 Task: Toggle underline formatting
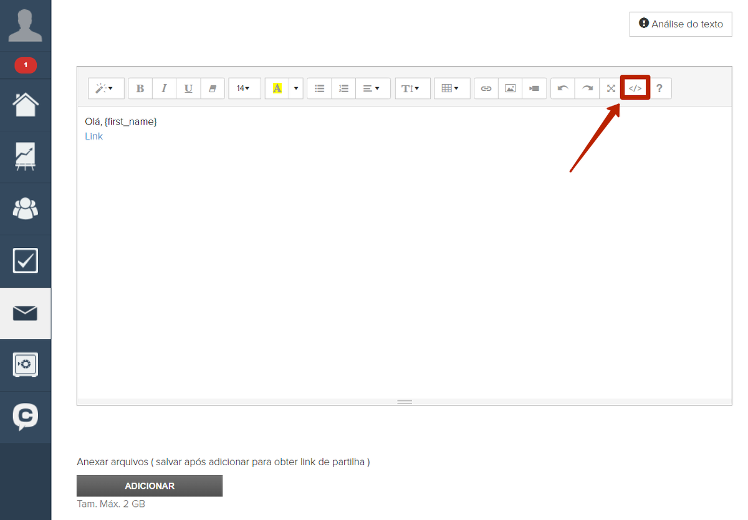tap(188, 88)
